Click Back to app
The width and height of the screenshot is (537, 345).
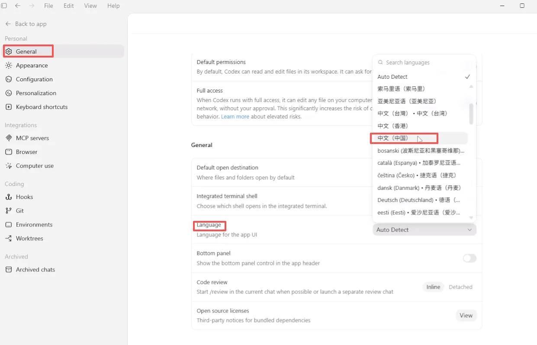point(26,24)
